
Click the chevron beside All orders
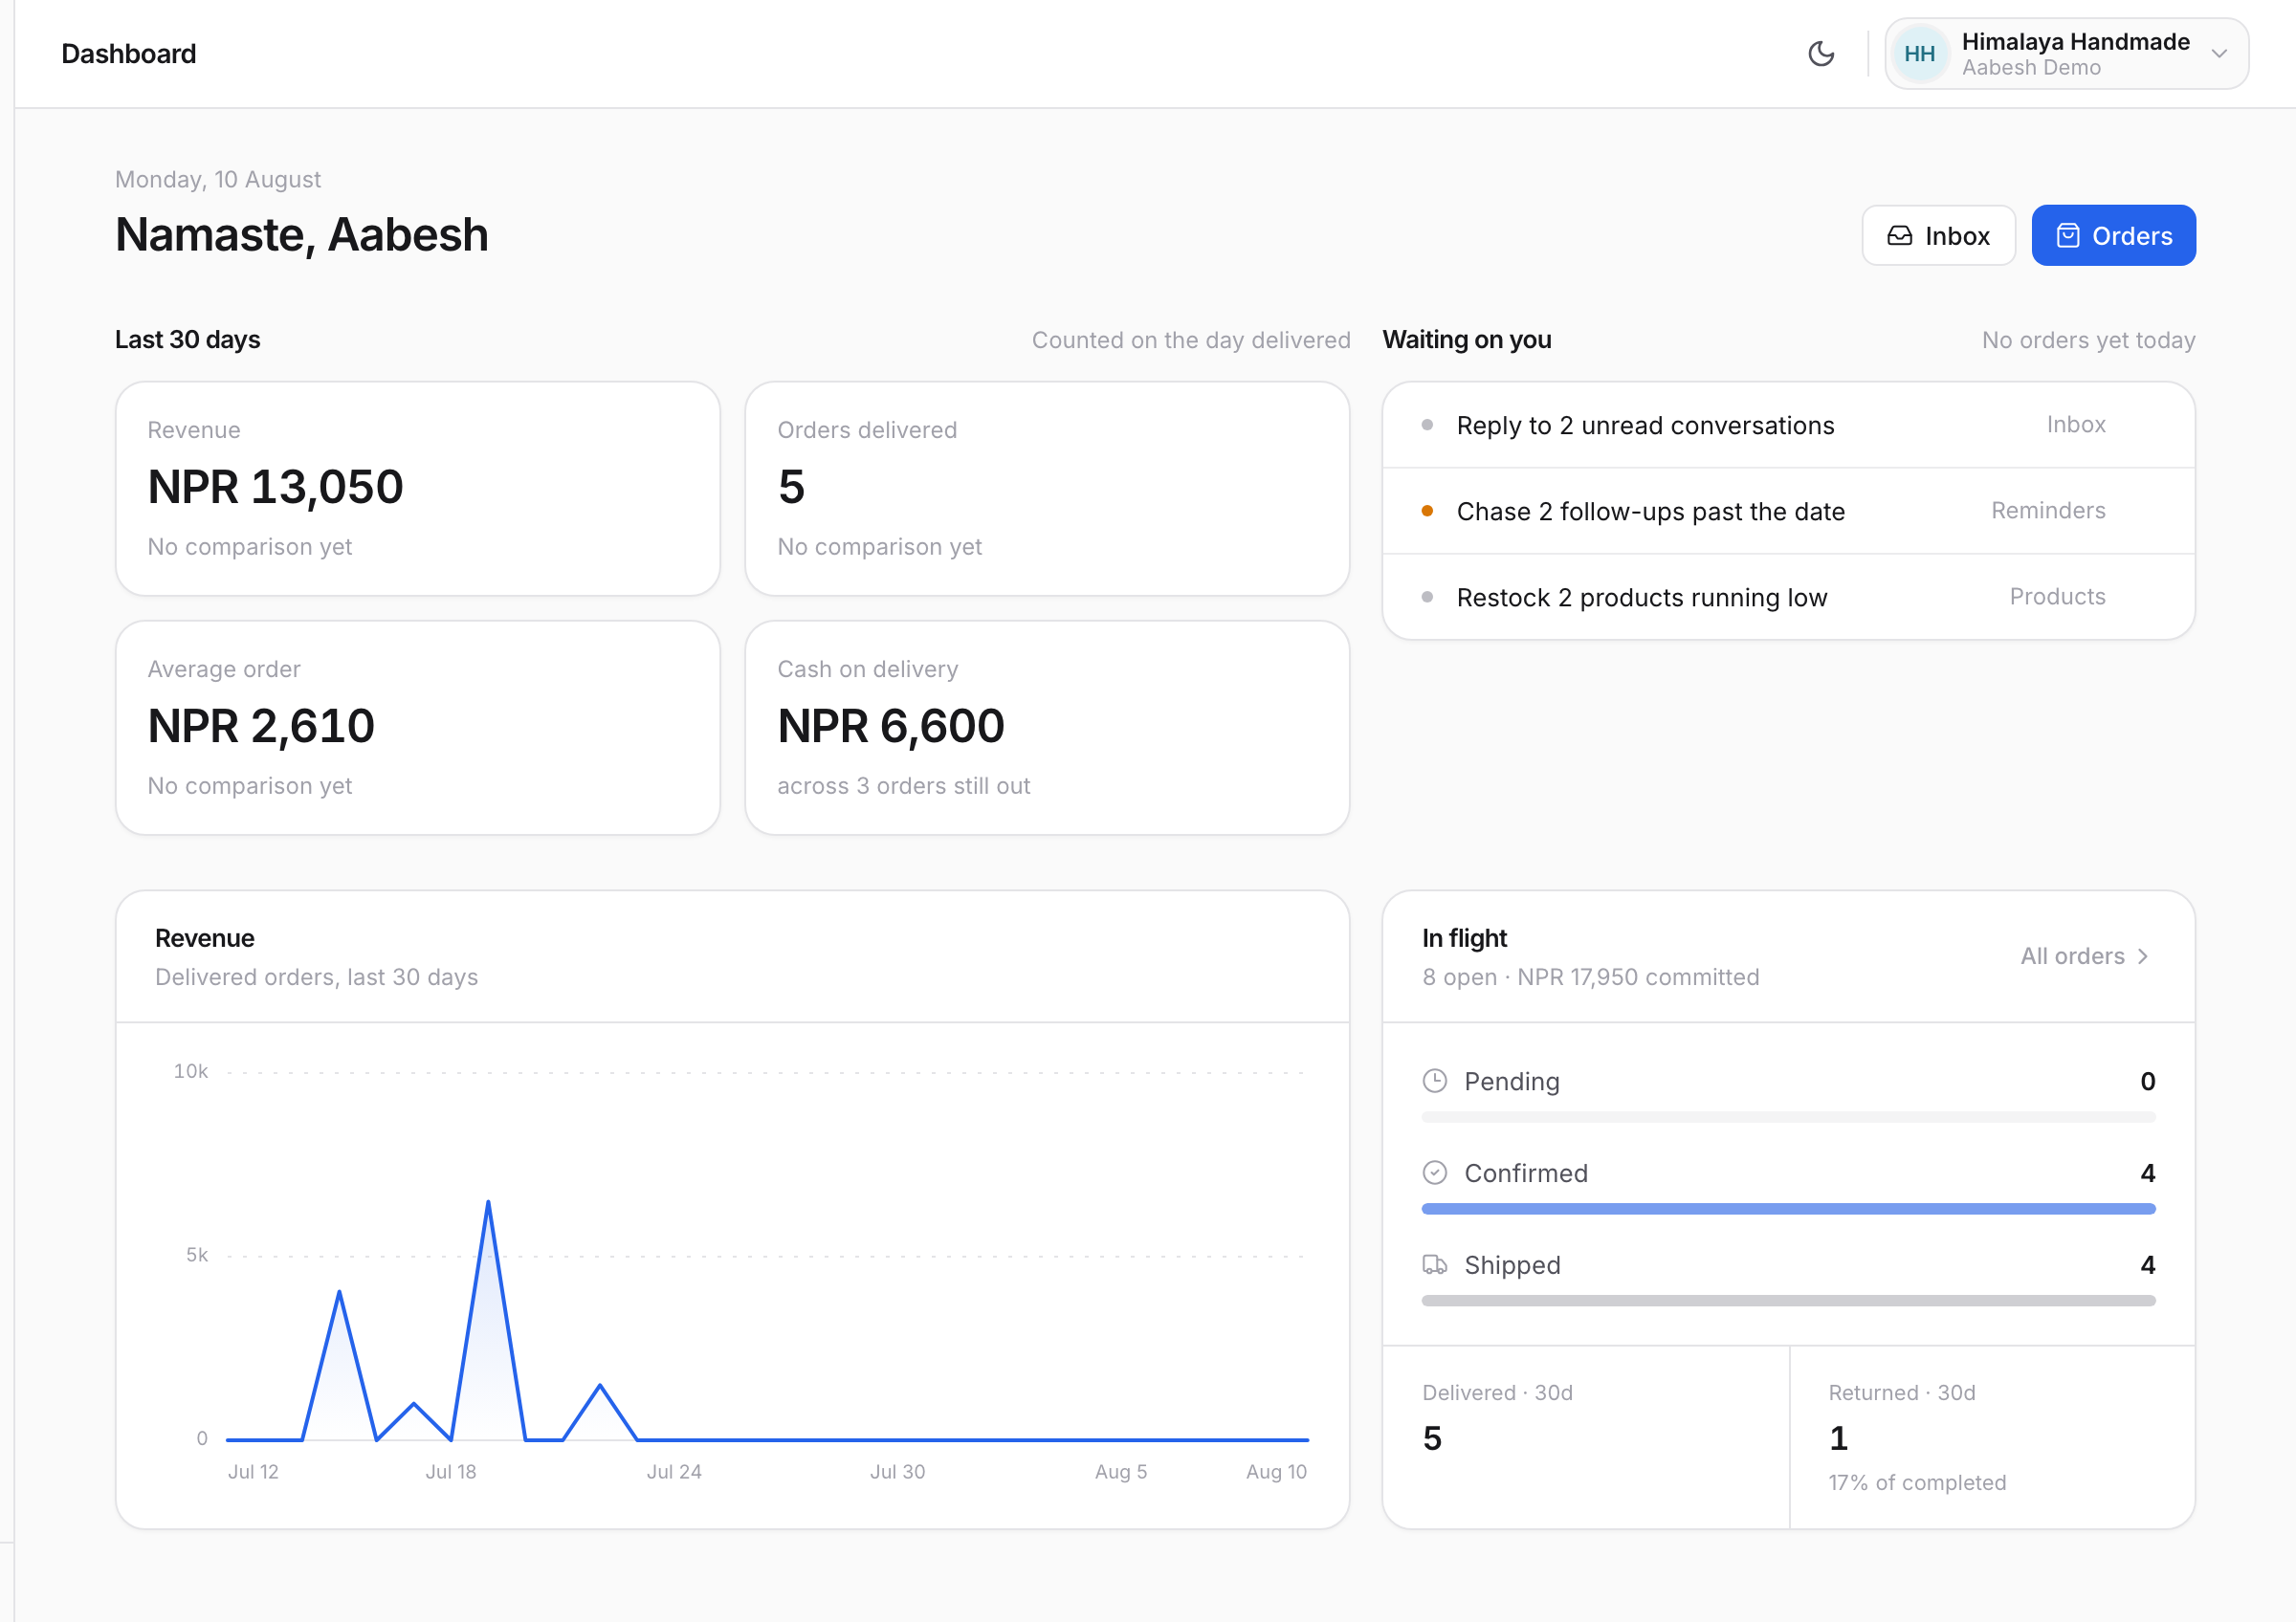(x=2142, y=956)
